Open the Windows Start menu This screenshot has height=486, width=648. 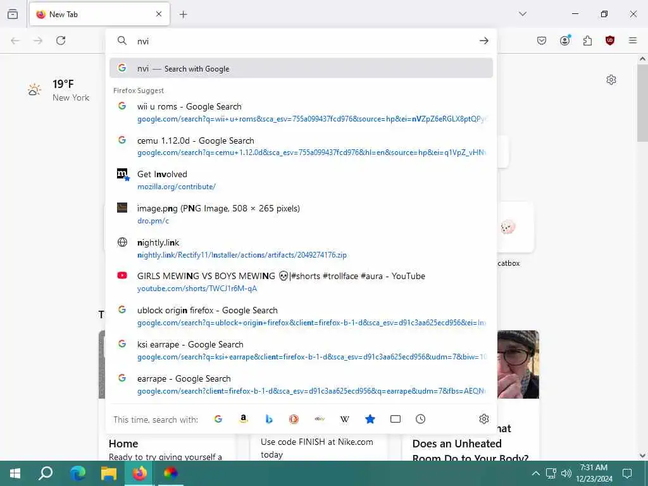15,473
